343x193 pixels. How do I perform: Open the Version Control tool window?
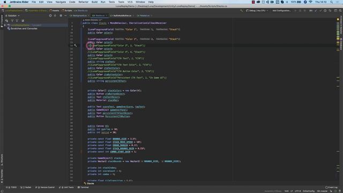45,187
